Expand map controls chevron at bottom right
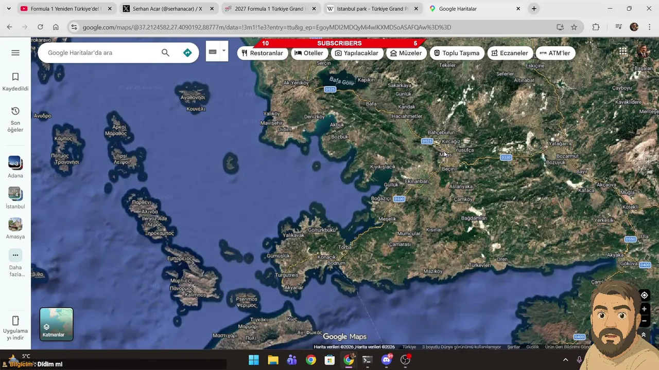The image size is (659, 370). click(644, 335)
